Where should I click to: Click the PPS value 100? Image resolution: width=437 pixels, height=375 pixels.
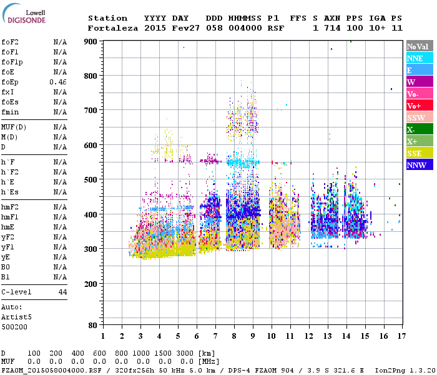[x=355, y=28]
